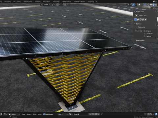Select the Select Box tool icon

coord(136,15)
